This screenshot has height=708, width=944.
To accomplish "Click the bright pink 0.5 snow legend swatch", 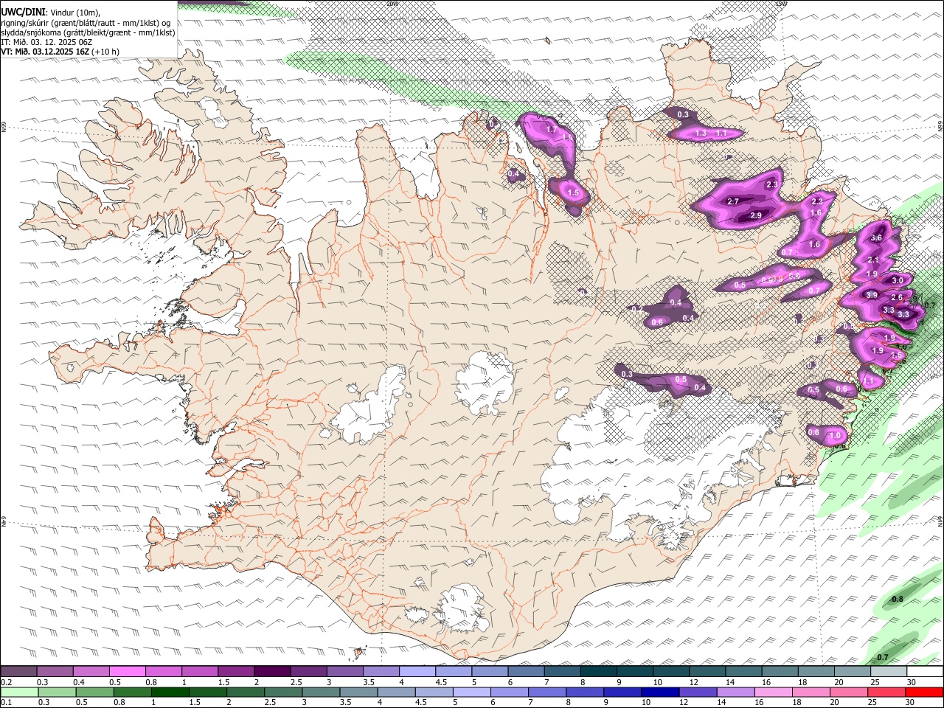I will click(x=127, y=672).
